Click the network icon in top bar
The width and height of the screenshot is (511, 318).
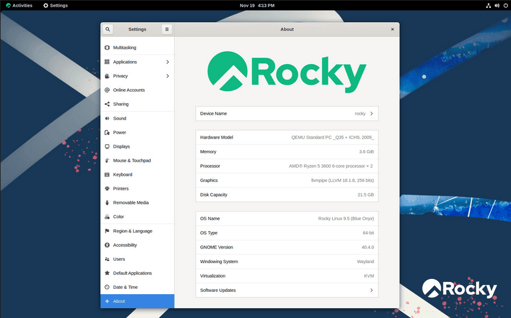(488, 5)
